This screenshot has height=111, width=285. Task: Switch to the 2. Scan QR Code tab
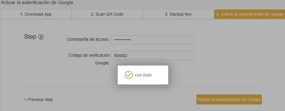pyautogui.click(x=107, y=14)
